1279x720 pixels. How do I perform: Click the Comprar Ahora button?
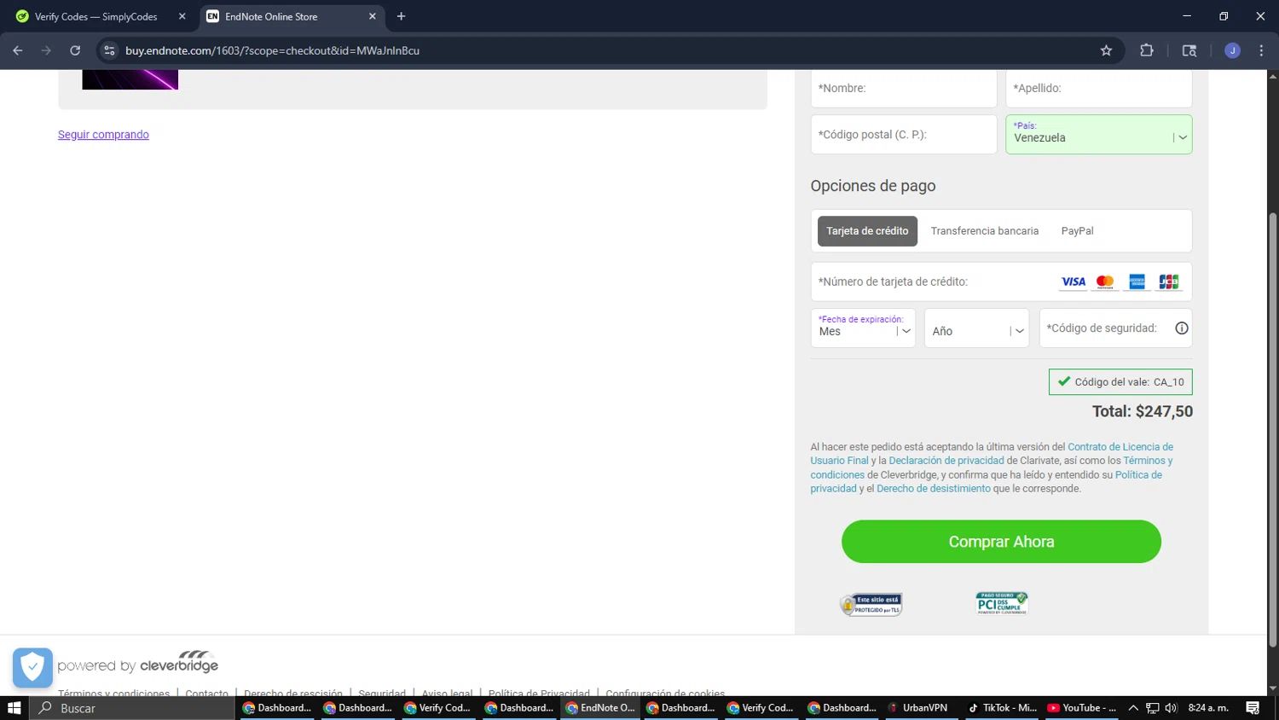tap(1001, 542)
